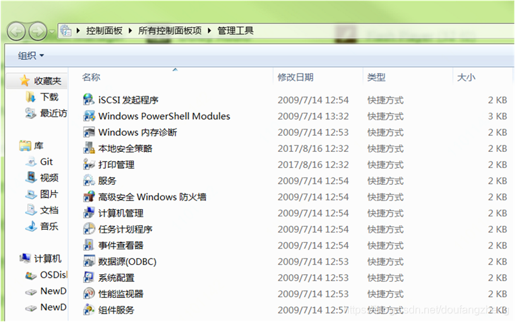Select the Windows PowerShell Modules icon

(89, 116)
